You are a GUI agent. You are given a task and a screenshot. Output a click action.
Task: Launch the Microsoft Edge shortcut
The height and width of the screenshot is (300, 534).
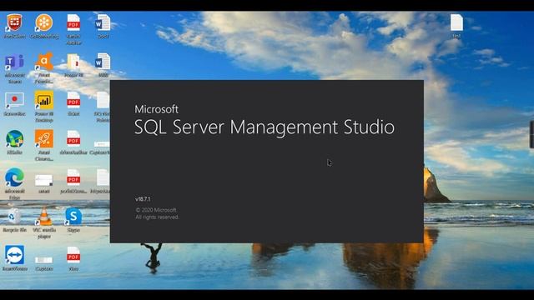pyautogui.click(x=14, y=177)
